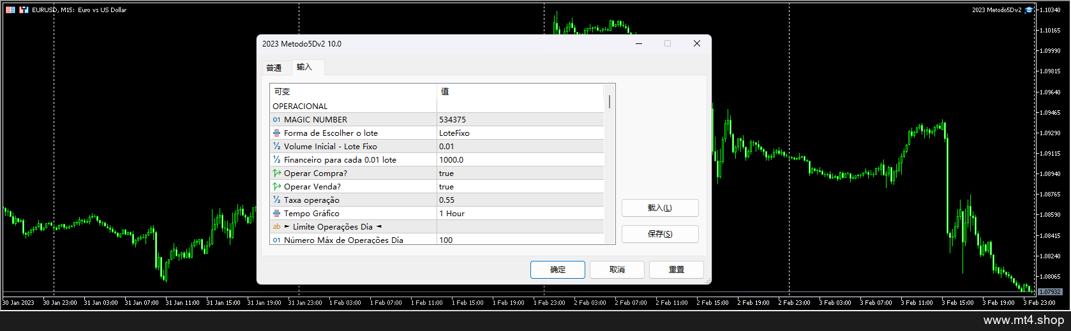Click the enum icon beside Forma de Escolher o lote

pyautogui.click(x=276, y=133)
